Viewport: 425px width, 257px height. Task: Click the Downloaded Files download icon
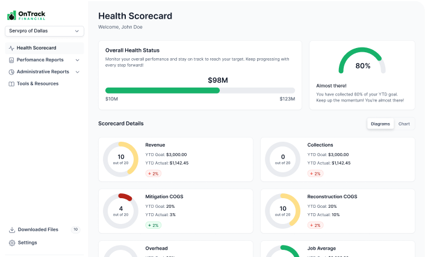(11, 229)
